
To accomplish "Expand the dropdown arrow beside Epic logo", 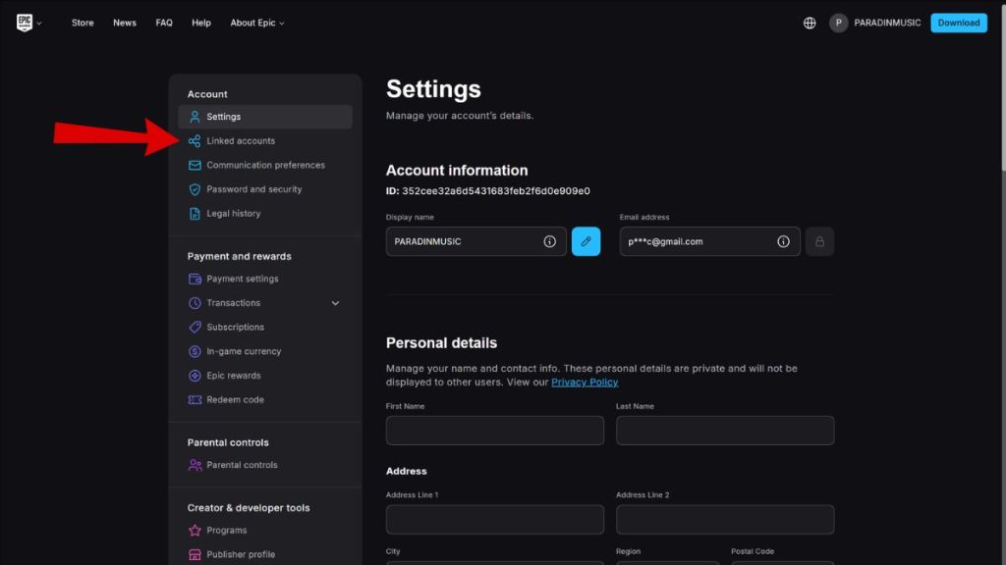I will coord(40,24).
